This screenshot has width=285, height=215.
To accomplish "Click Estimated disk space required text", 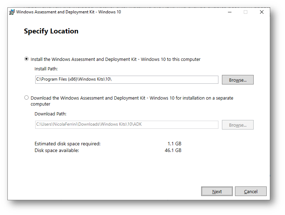I will tap(67, 144).
